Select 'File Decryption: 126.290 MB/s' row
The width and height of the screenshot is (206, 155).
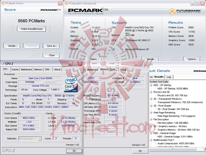(173, 123)
